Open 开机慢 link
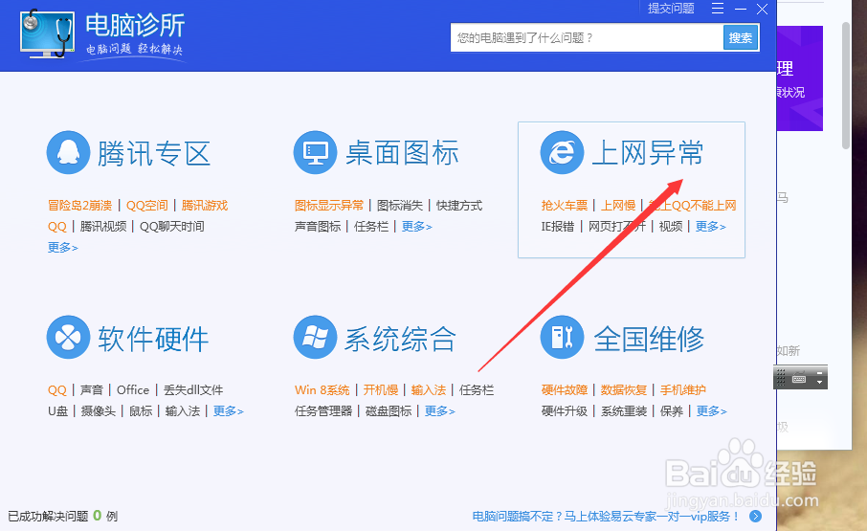867x531 pixels. 381,390
